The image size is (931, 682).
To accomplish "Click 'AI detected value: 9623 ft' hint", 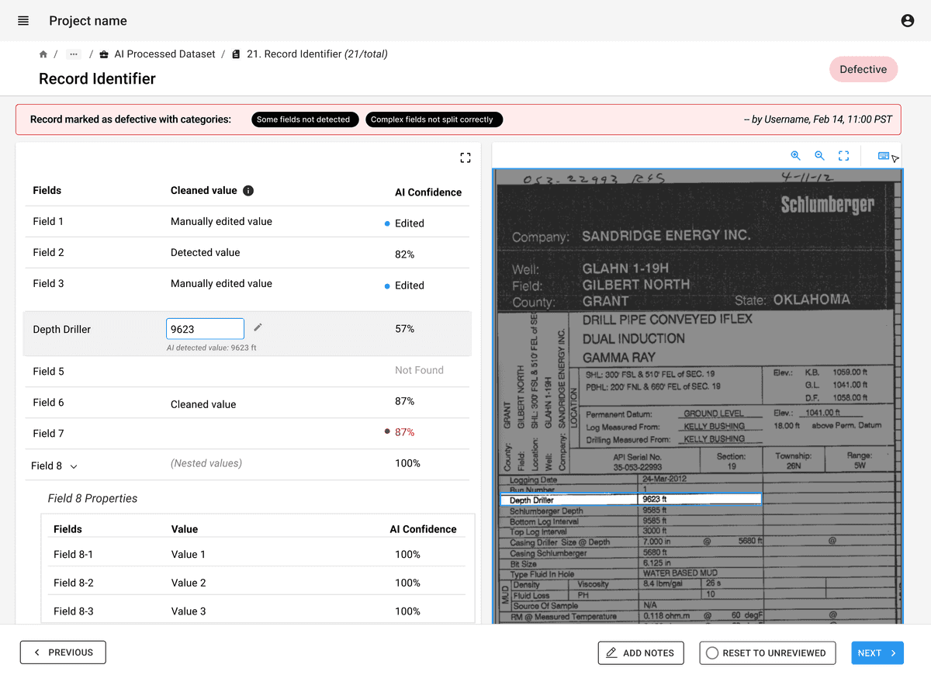I will [211, 348].
